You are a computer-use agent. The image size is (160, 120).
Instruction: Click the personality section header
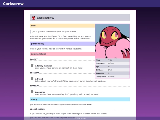(63, 44)
